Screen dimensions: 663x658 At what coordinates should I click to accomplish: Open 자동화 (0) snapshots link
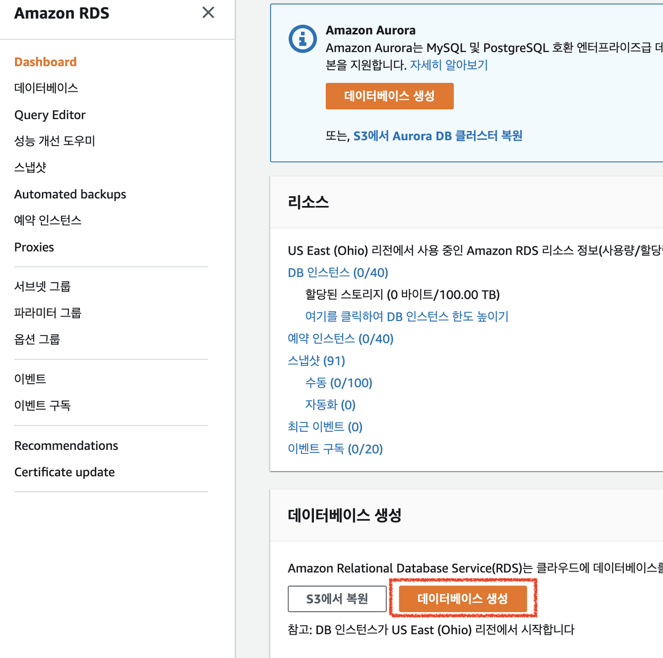click(x=330, y=405)
